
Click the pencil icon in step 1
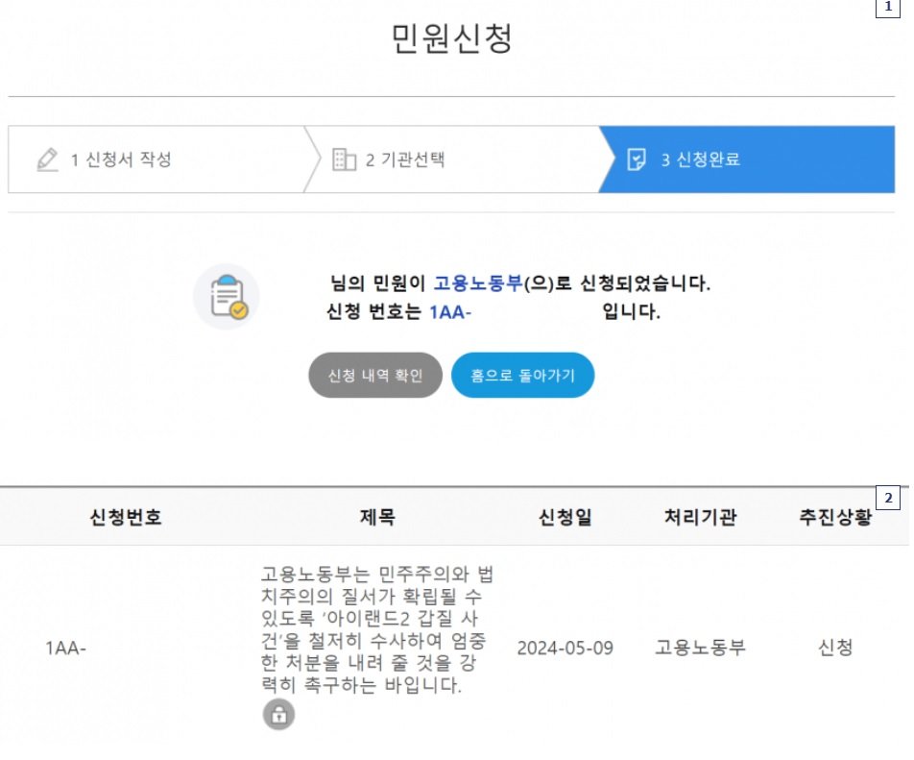click(x=47, y=159)
